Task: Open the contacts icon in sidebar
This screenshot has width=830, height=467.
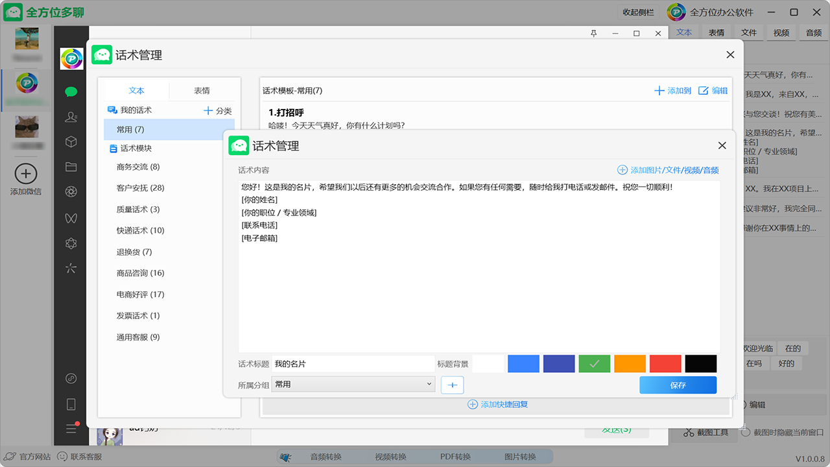Action: 71,117
